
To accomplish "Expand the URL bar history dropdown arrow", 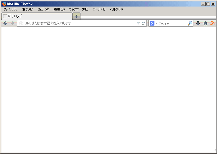I will click(x=138, y=23).
